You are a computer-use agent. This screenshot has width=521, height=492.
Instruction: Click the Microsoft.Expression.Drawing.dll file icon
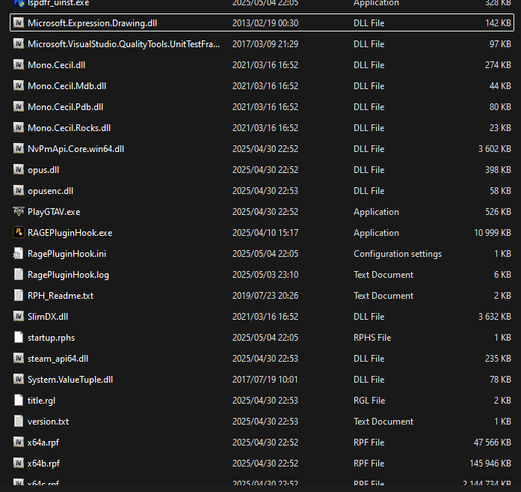tap(18, 22)
